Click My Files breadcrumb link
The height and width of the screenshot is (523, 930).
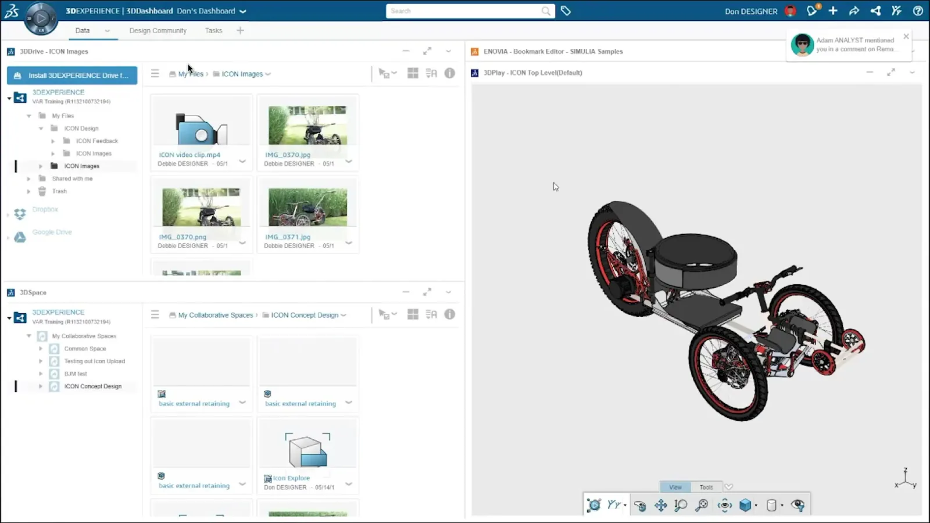click(x=191, y=74)
